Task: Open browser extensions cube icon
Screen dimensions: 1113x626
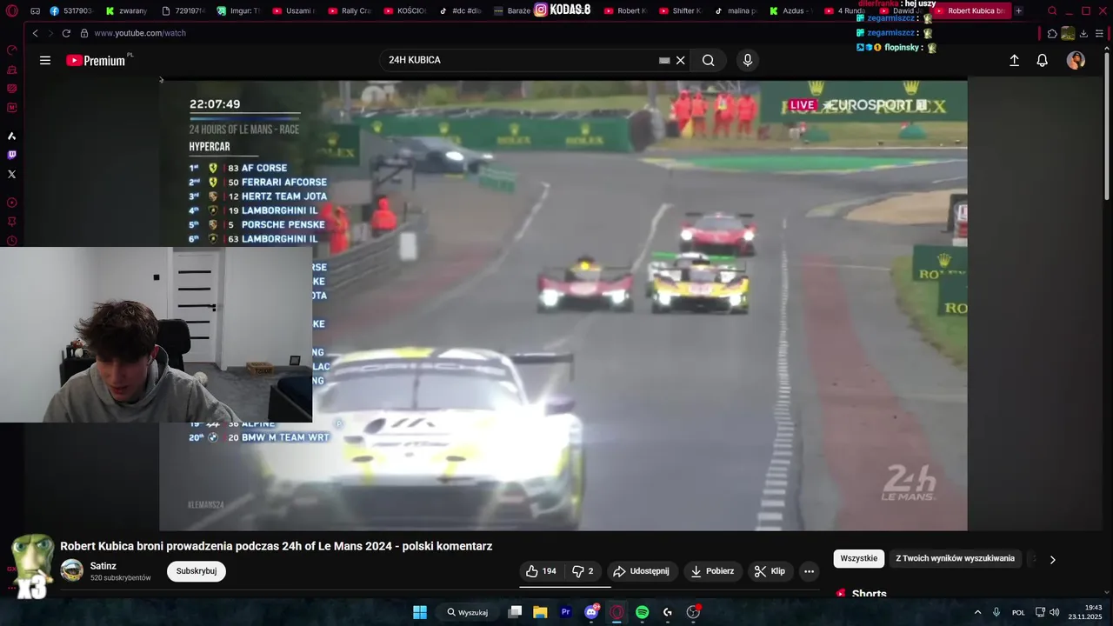Action: pyautogui.click(x=1052, y=33)
